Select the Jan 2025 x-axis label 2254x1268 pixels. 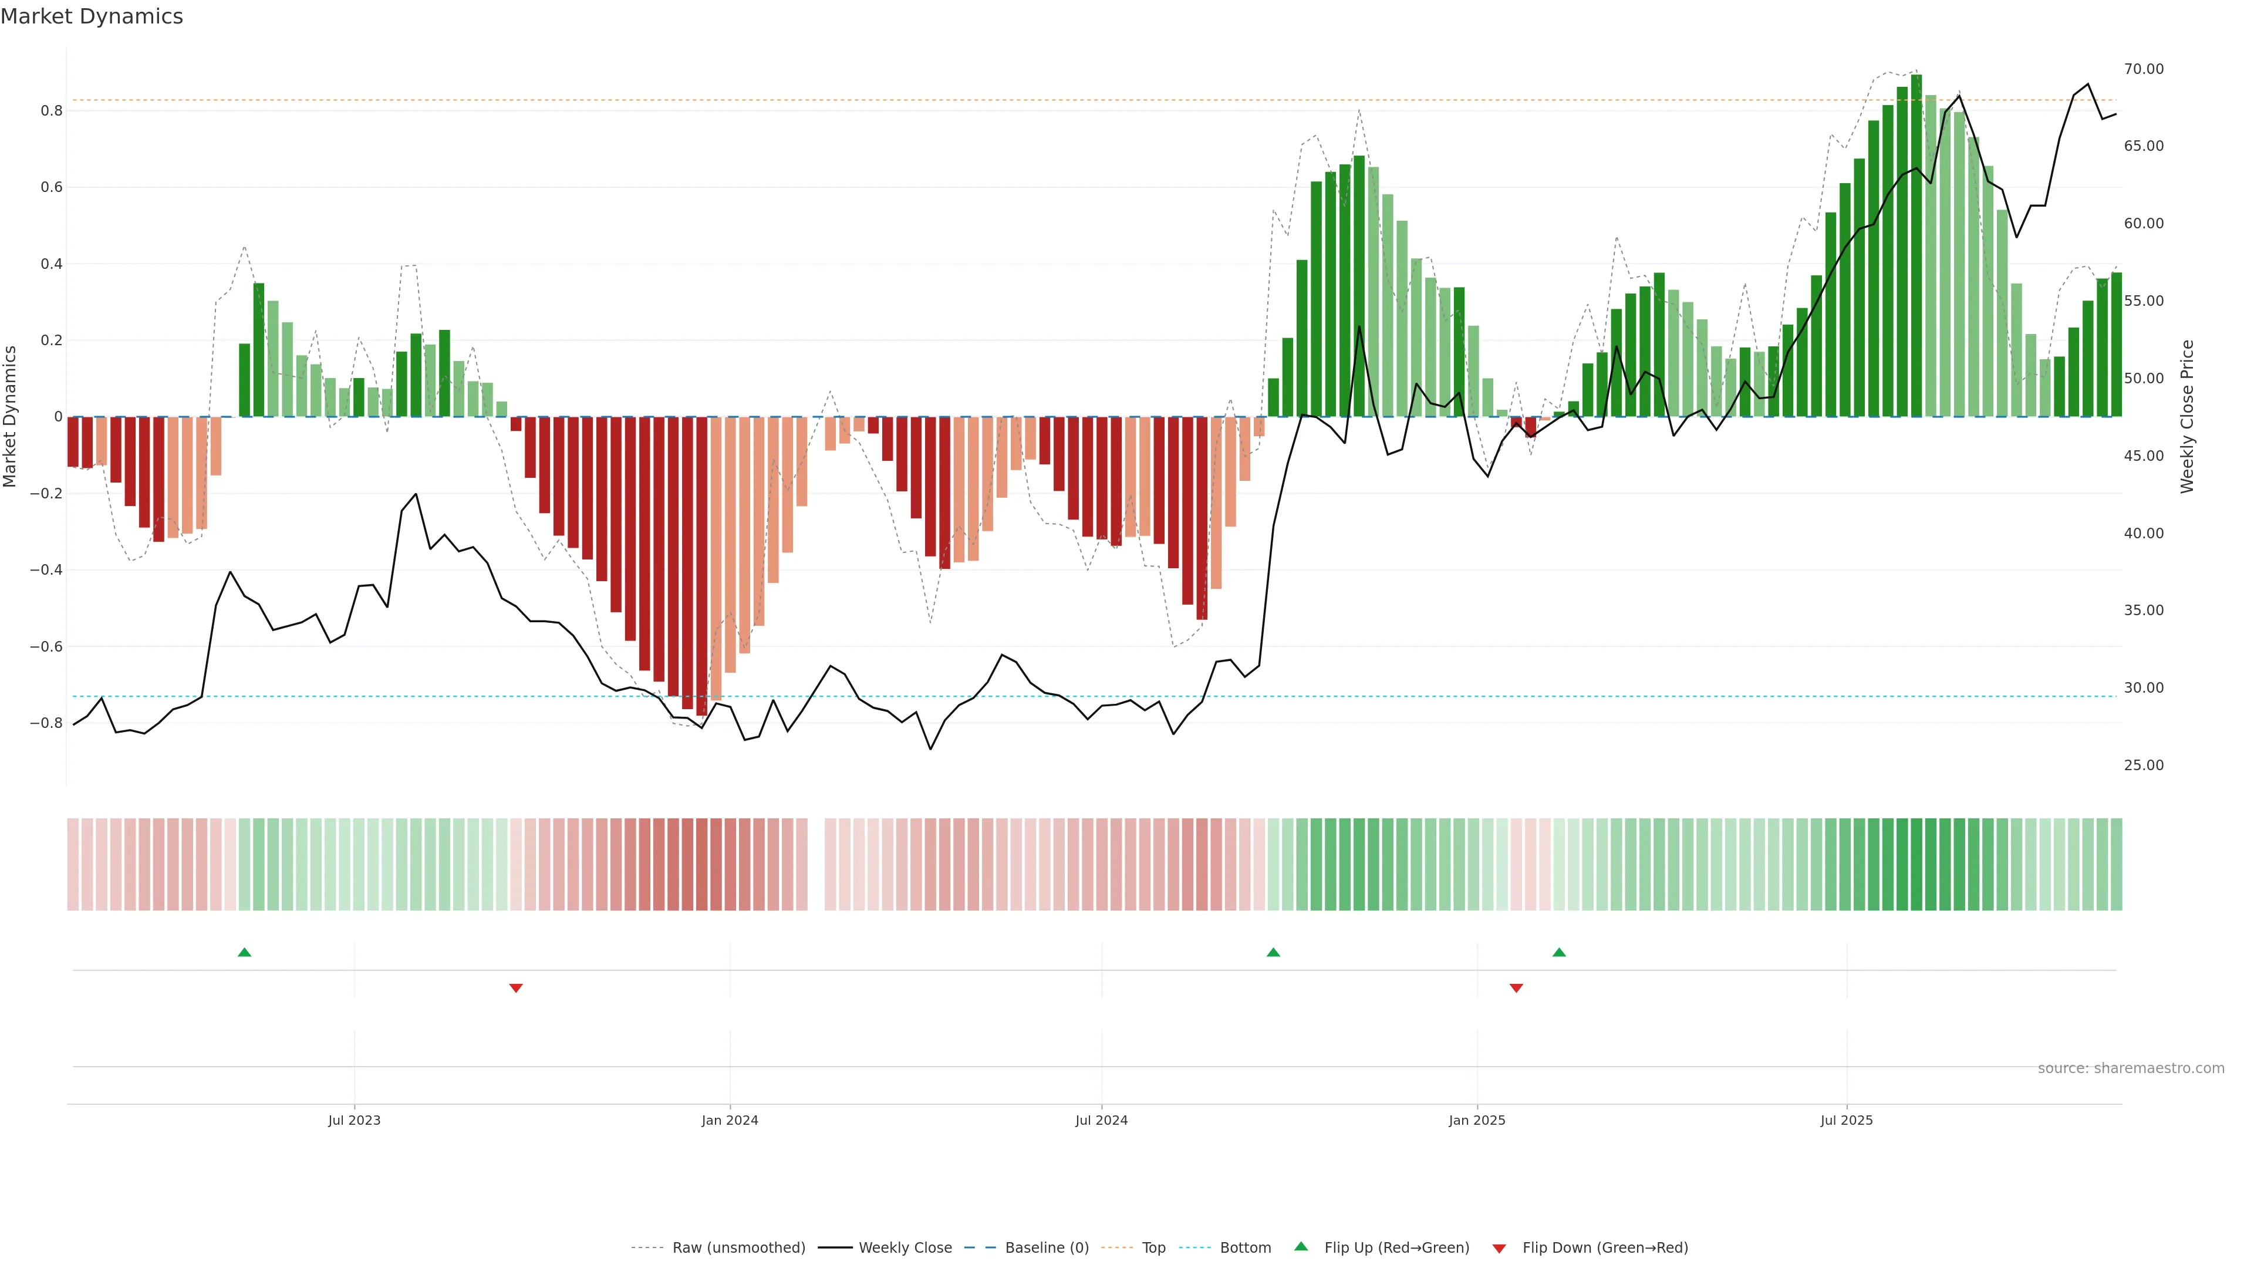(1477, 1120)
